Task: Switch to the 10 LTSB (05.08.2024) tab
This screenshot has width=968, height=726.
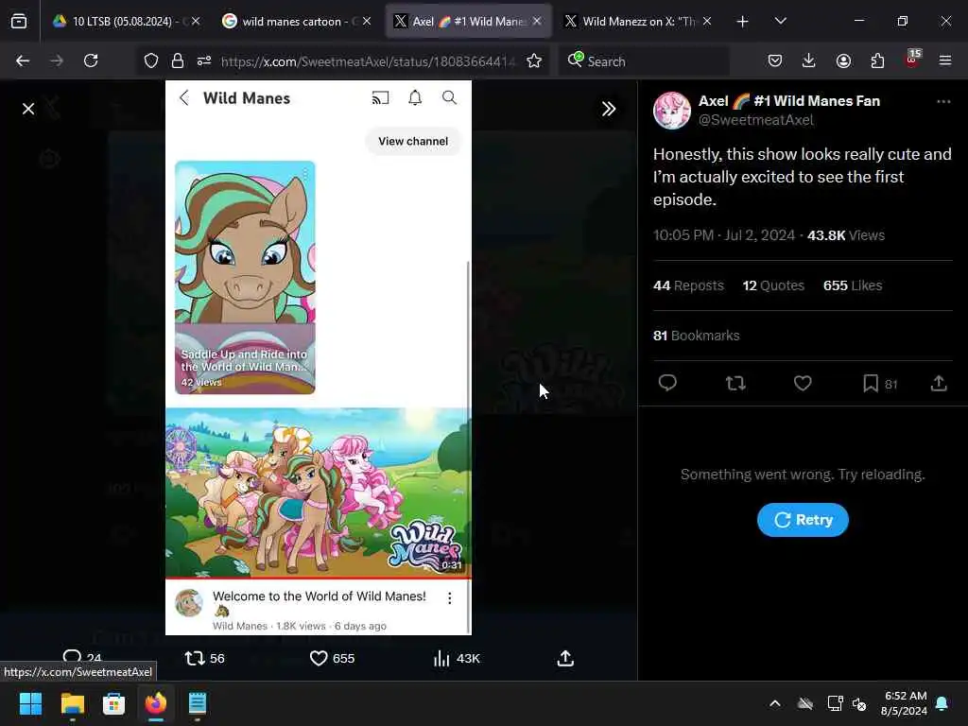Action: (126, 22)
